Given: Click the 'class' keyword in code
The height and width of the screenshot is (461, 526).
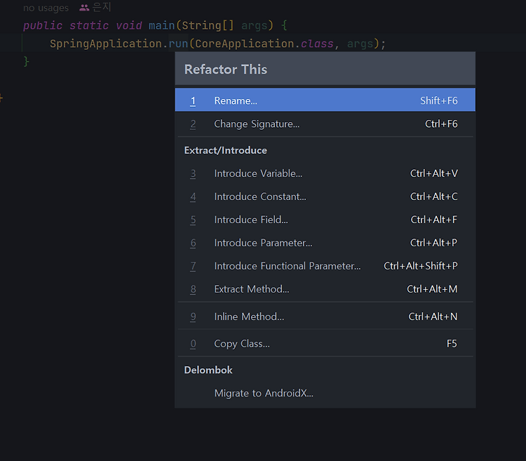Looking at the screenshot, I should click(317, 44).
